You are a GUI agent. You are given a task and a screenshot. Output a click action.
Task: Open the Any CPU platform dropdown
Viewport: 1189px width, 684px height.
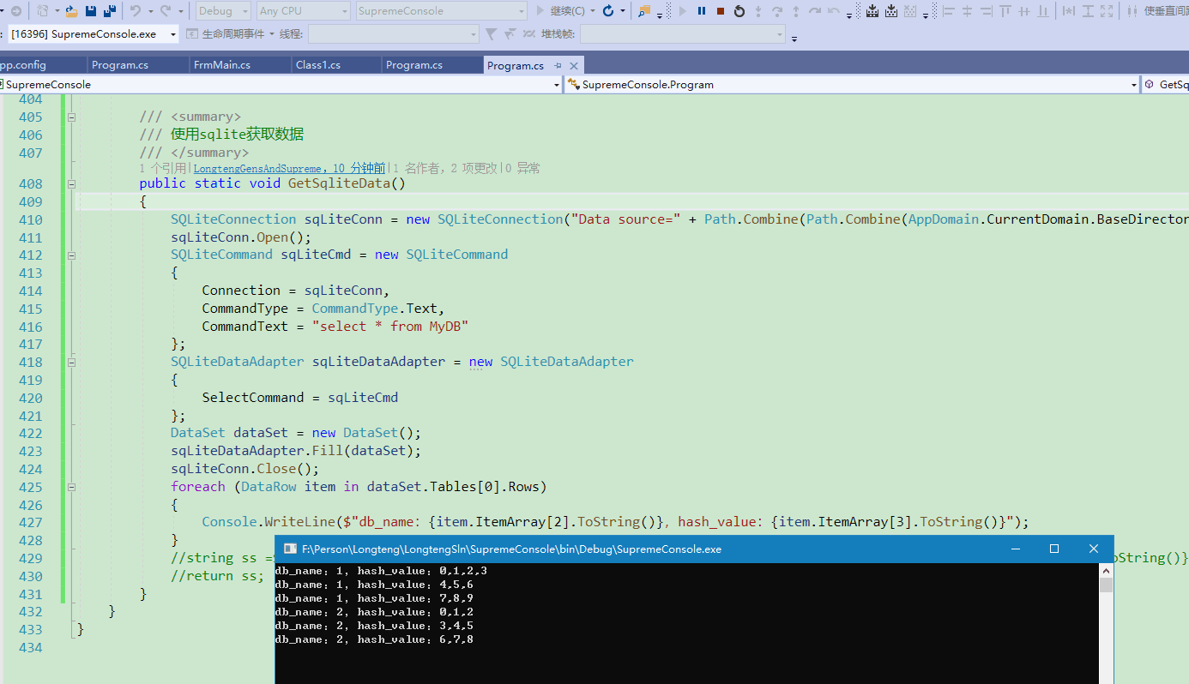click(x=303, y=11)
